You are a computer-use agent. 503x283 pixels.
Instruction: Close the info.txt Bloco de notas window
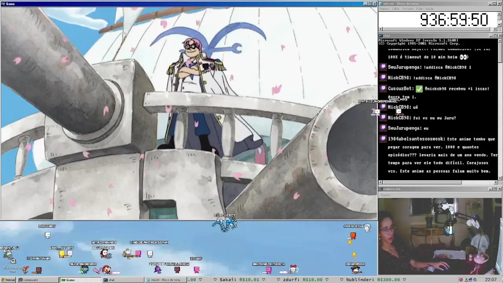[500, 4]
